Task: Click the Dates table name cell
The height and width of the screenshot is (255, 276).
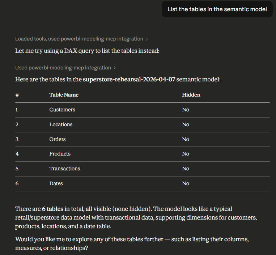Action: click(x=56, y=183)
